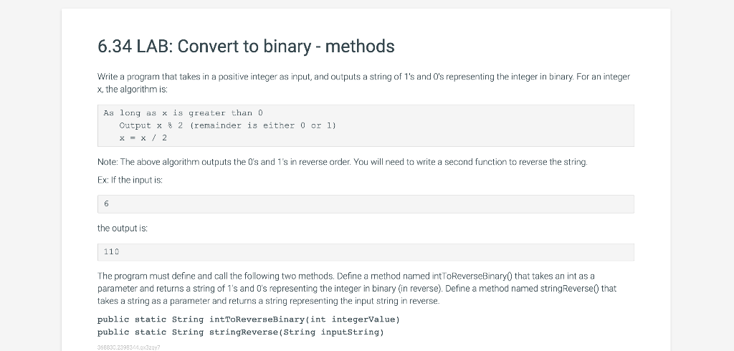Viewport: 734px width, 351px height.
Task: Click the "x, the algorithm is:" text line
Action: point(133,90)
